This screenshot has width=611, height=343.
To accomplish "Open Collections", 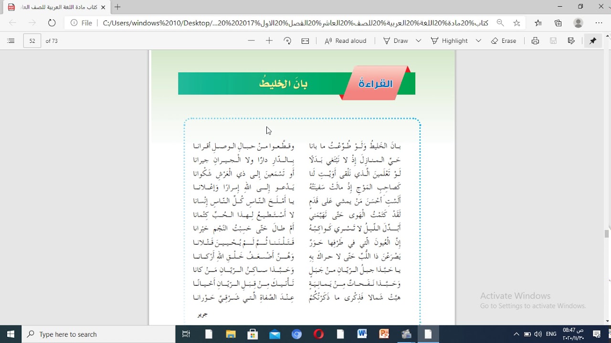I will (558, 23).
